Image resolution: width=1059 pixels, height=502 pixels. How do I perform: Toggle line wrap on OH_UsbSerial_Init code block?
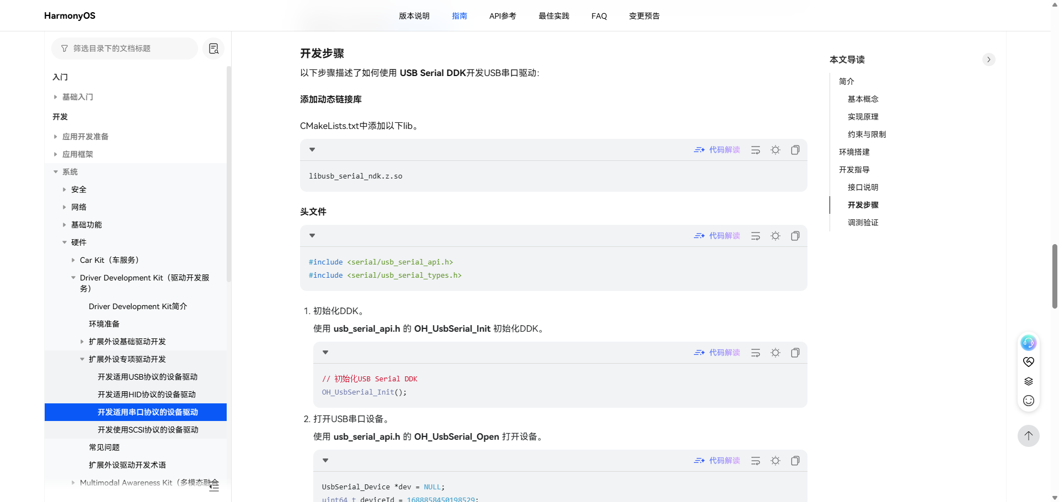tap(756, 353)
